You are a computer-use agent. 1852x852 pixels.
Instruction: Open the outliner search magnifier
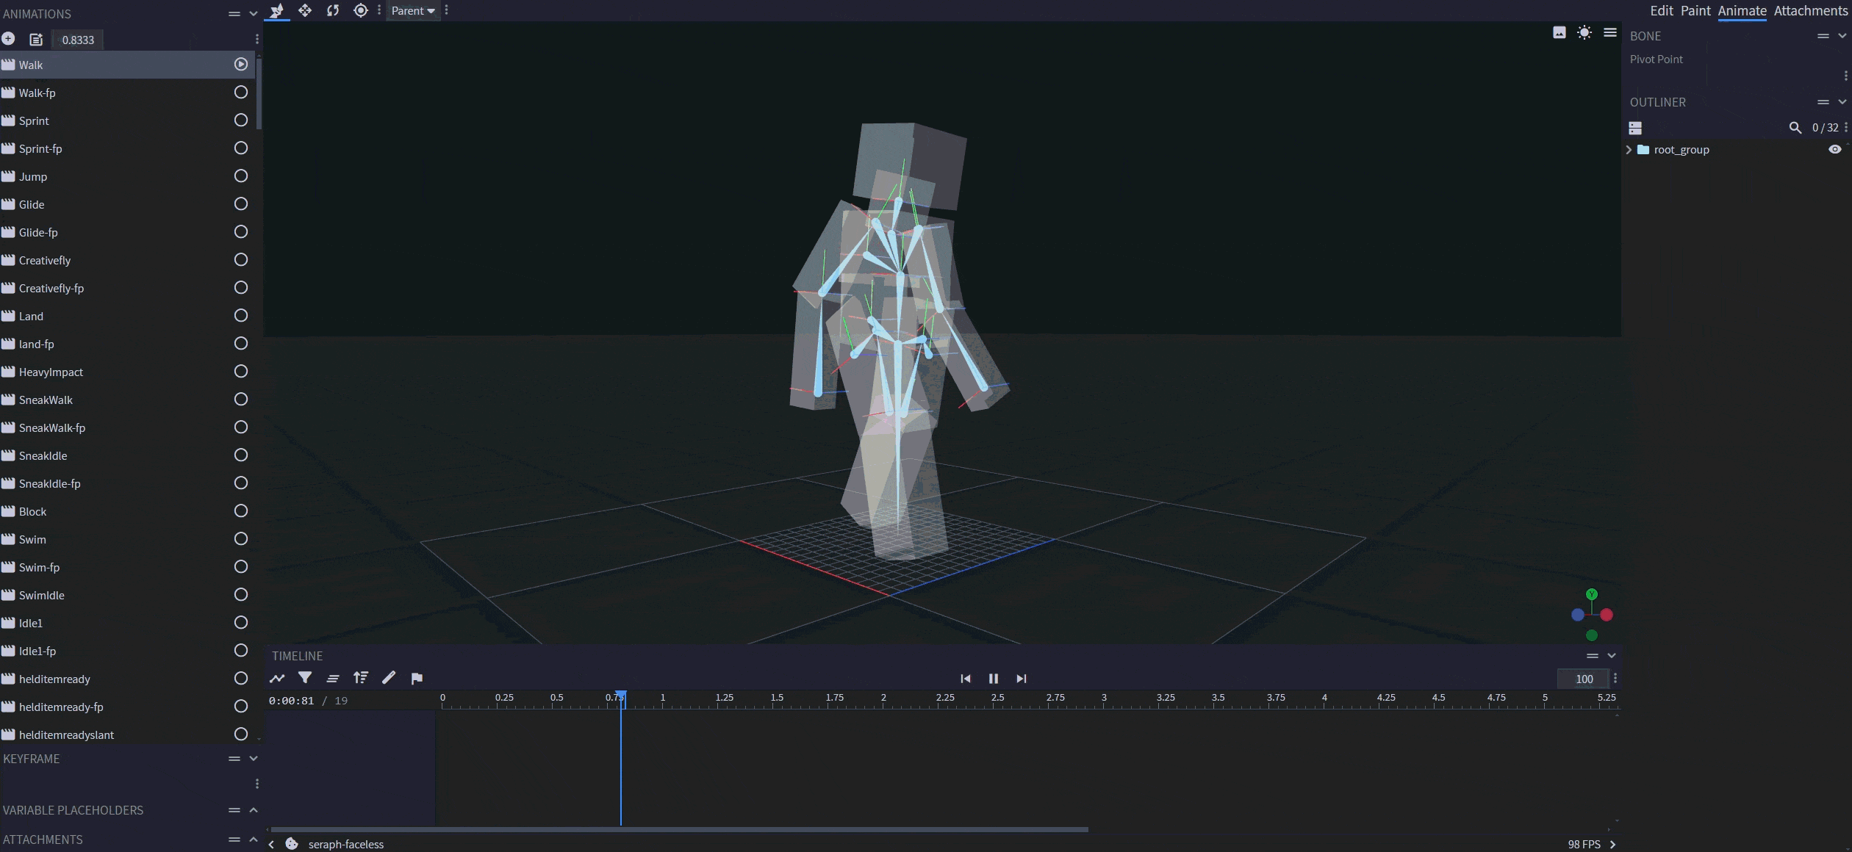point(1795,128)
